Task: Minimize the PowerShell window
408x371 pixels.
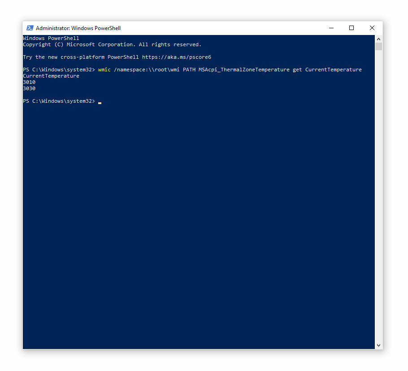Action: (331, 28)
